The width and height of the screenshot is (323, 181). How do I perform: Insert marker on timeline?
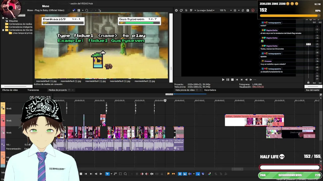click(x=168, y=174)
